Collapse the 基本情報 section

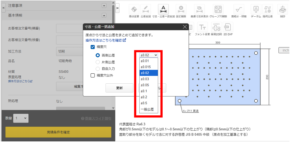coord(104,15)
